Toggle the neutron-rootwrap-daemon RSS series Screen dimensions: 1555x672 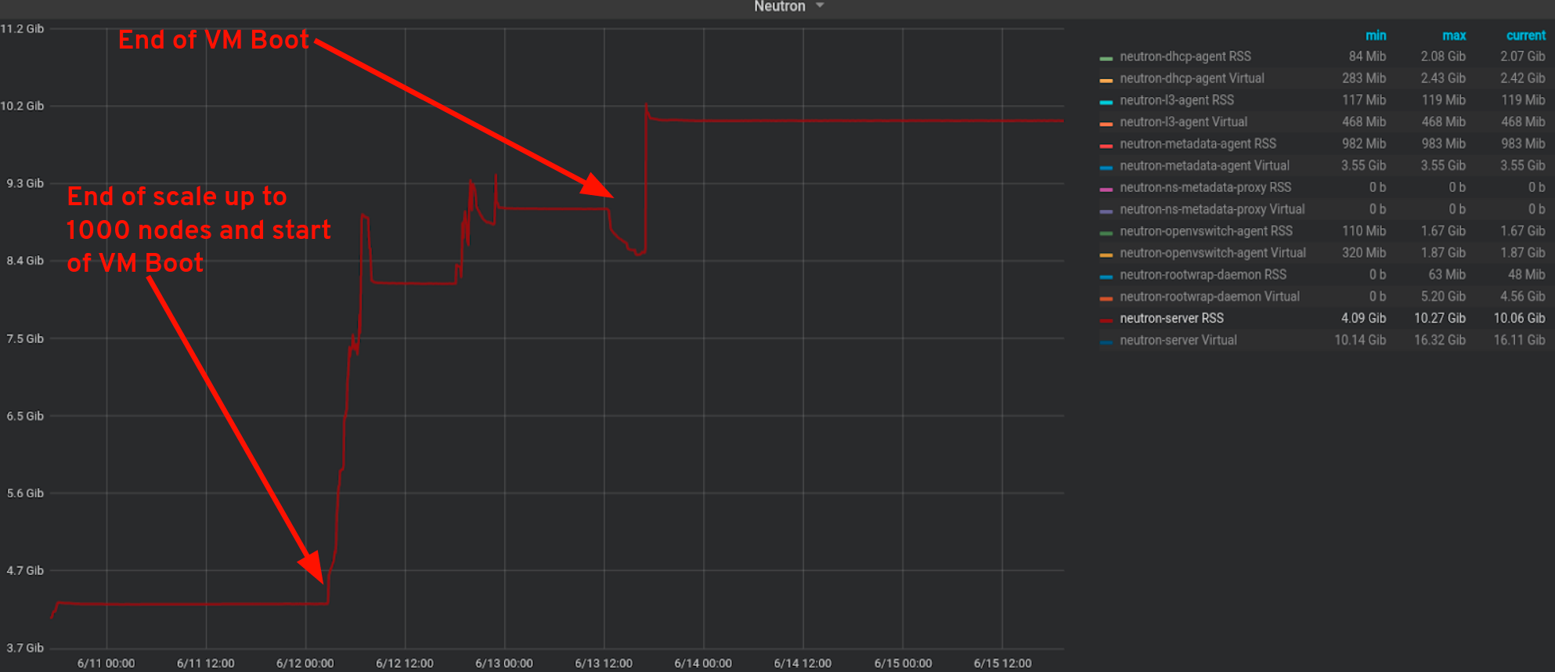pyautogui.click(x=1203, y=275)
